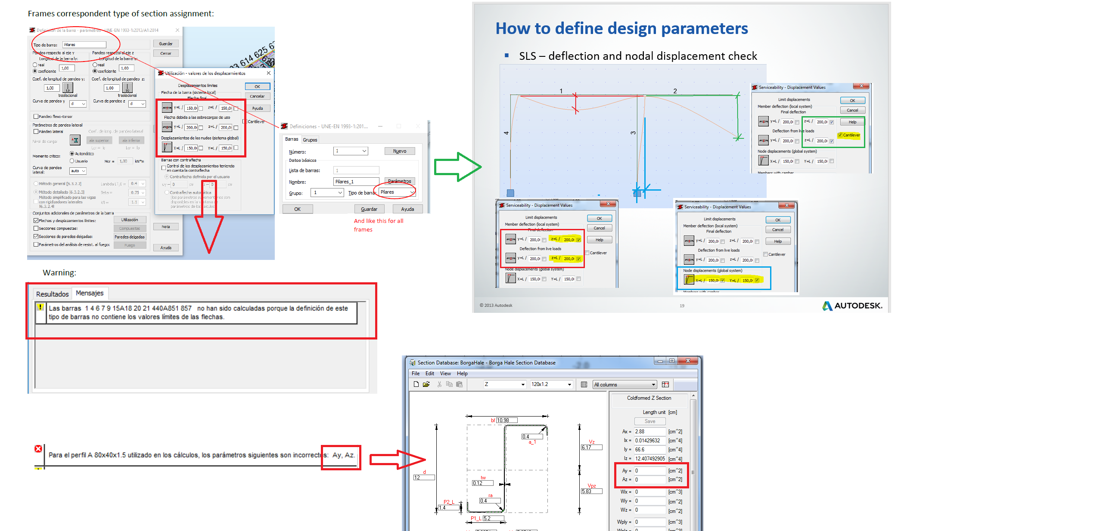
Task: Click the Ay value input field
Action: click(650, 470)
